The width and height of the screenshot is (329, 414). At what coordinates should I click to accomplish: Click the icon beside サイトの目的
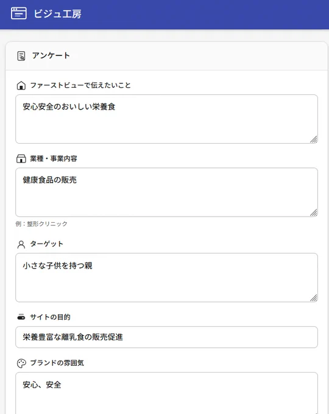[x=21, y=317]
